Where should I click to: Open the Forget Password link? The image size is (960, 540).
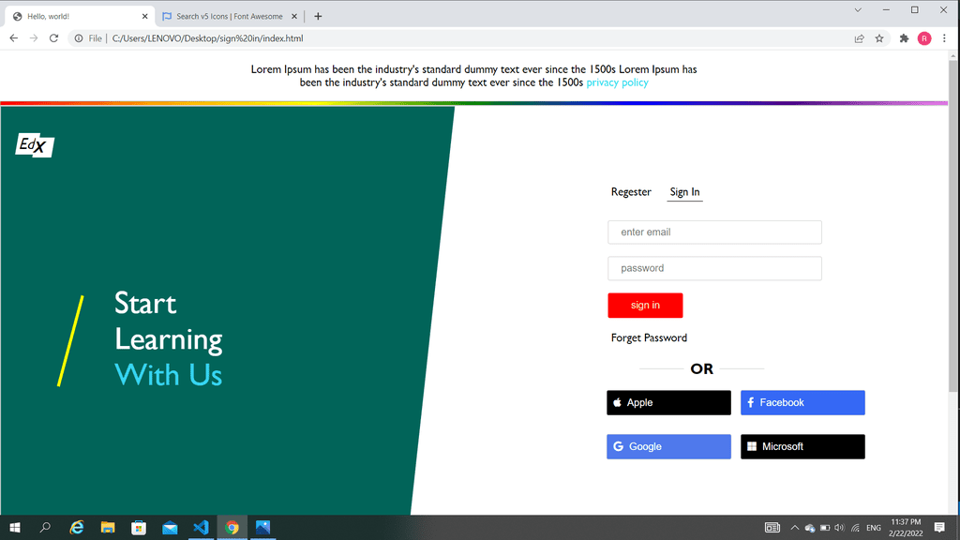(649, 337)
